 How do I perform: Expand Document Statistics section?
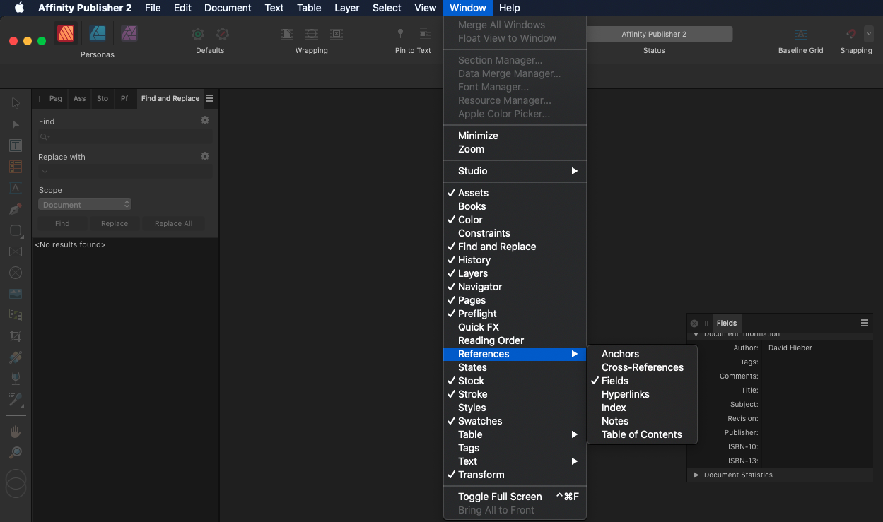pyautogui.click(x=696, y=475)
